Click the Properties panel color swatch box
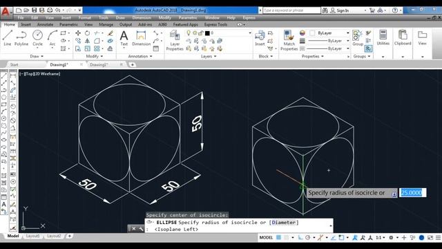442x249 pixels. (x=312, y=33)
